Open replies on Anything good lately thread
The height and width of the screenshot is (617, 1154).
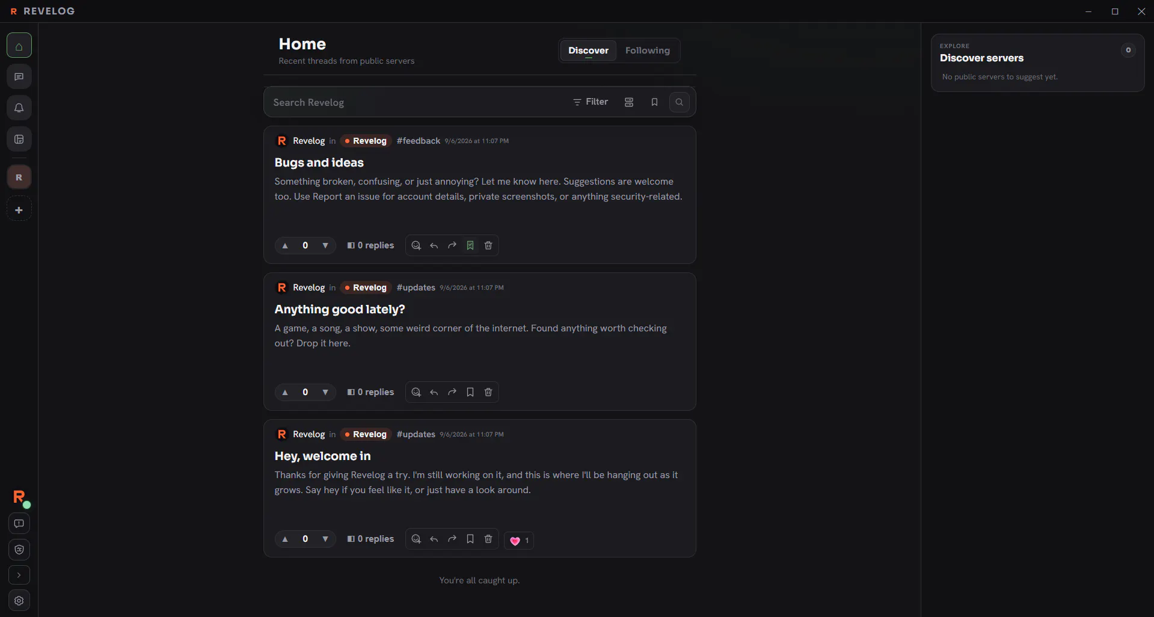(x=370, y=392)
